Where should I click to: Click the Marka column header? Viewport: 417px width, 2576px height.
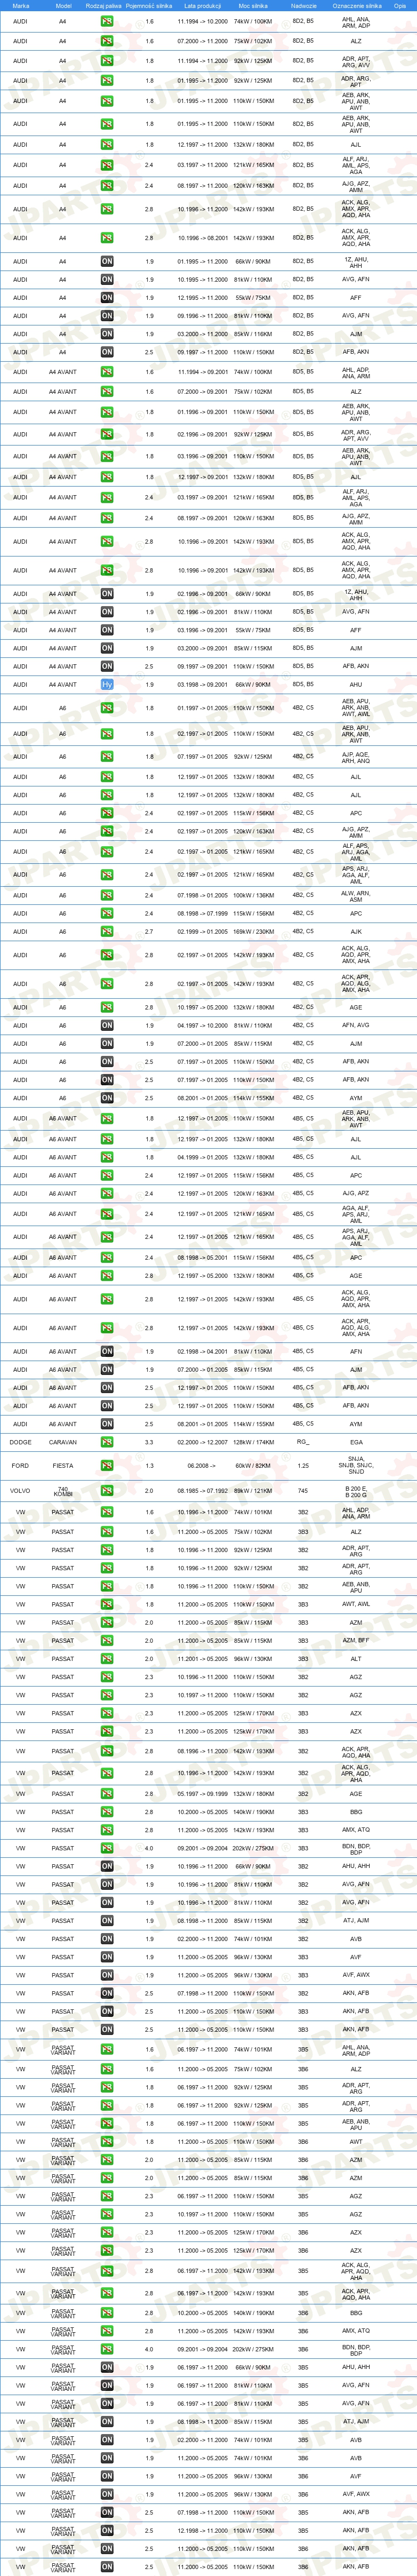coord(20,5)
